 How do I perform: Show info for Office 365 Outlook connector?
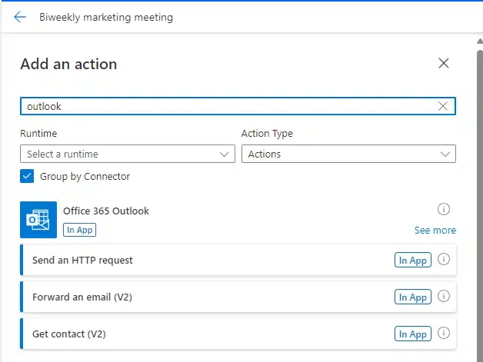(x=444, y=209)
